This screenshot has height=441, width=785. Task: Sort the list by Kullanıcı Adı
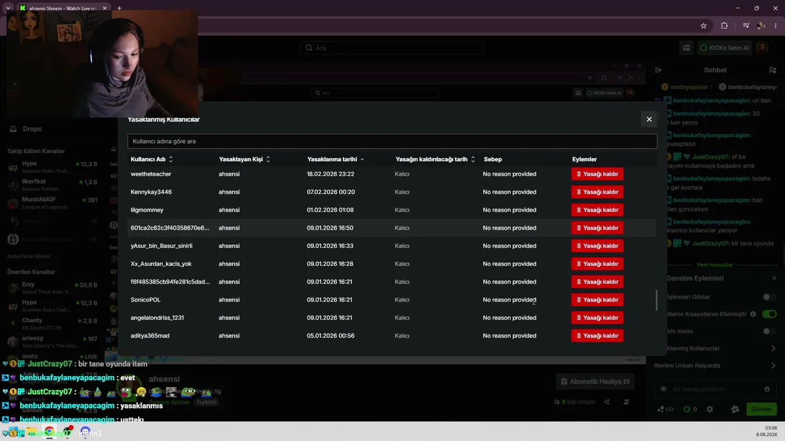[151, 159]
